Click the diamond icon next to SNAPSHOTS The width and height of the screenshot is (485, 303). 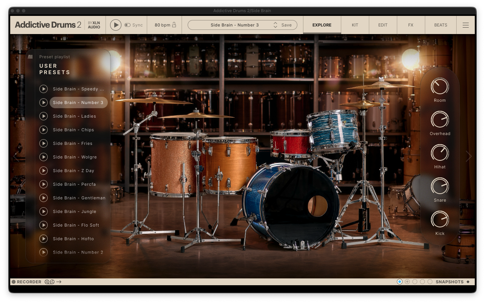[x=468, y=282]
